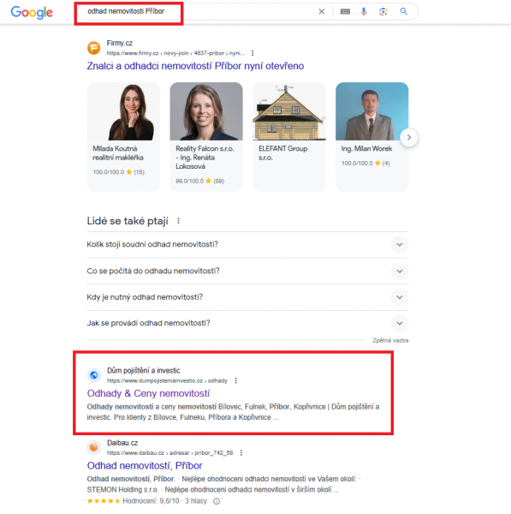Expand Kdy je nutný odhad nemovitosti?
This screenshot has height=514, width=511.
point(247,297)
